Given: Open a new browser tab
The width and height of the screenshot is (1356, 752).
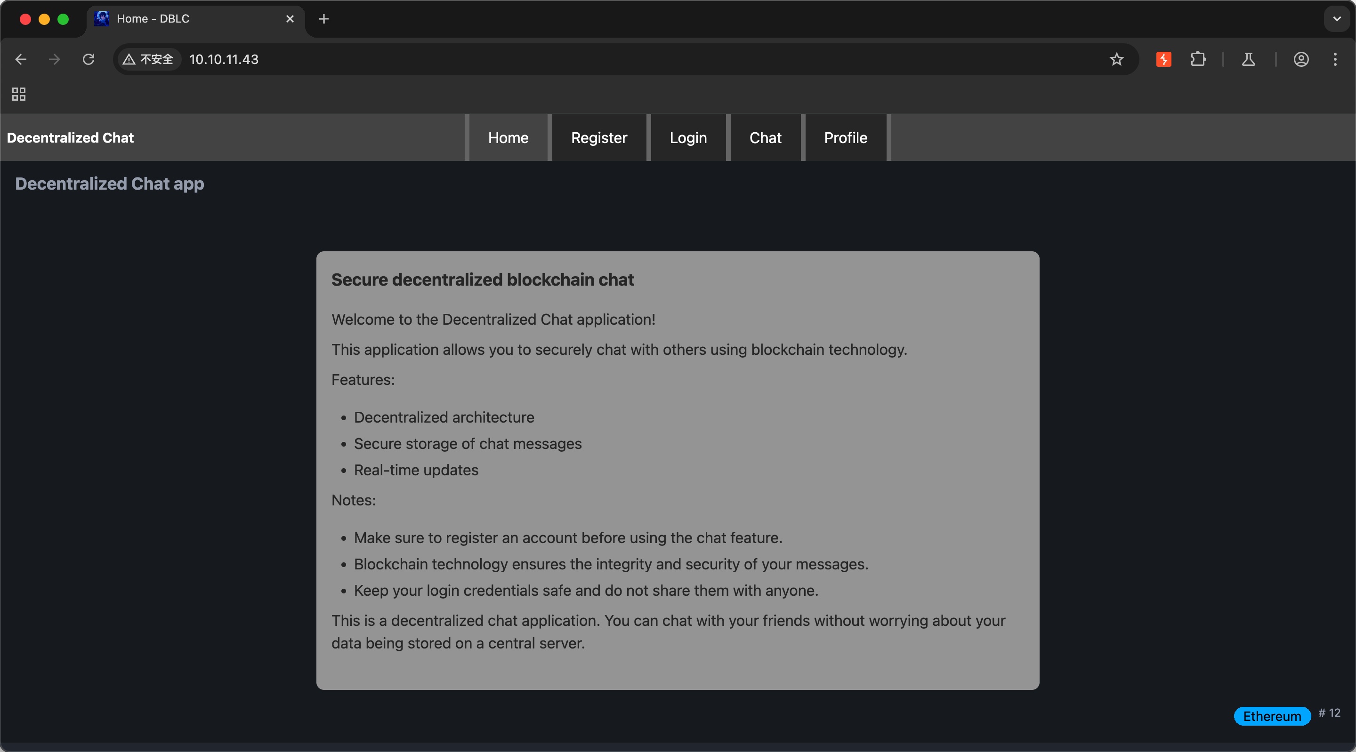Looking at the screenshot, I should [324, 19].
